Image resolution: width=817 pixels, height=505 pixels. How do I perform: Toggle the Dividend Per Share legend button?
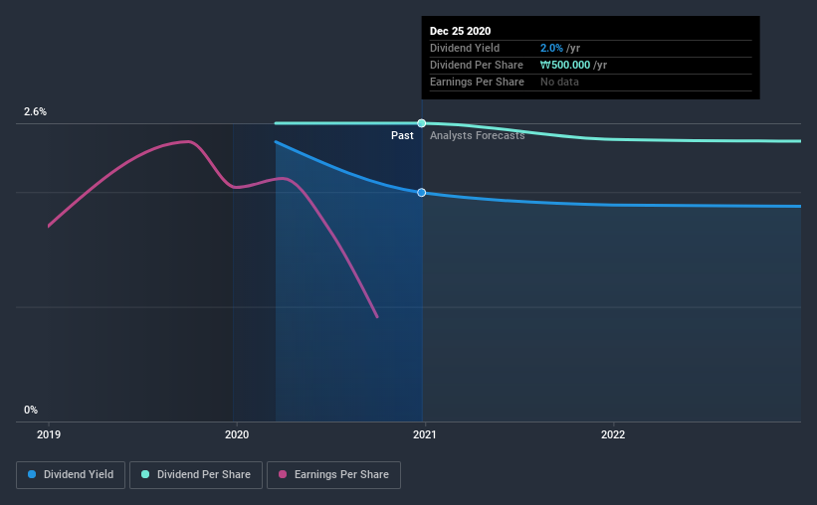tap(196, 475)
